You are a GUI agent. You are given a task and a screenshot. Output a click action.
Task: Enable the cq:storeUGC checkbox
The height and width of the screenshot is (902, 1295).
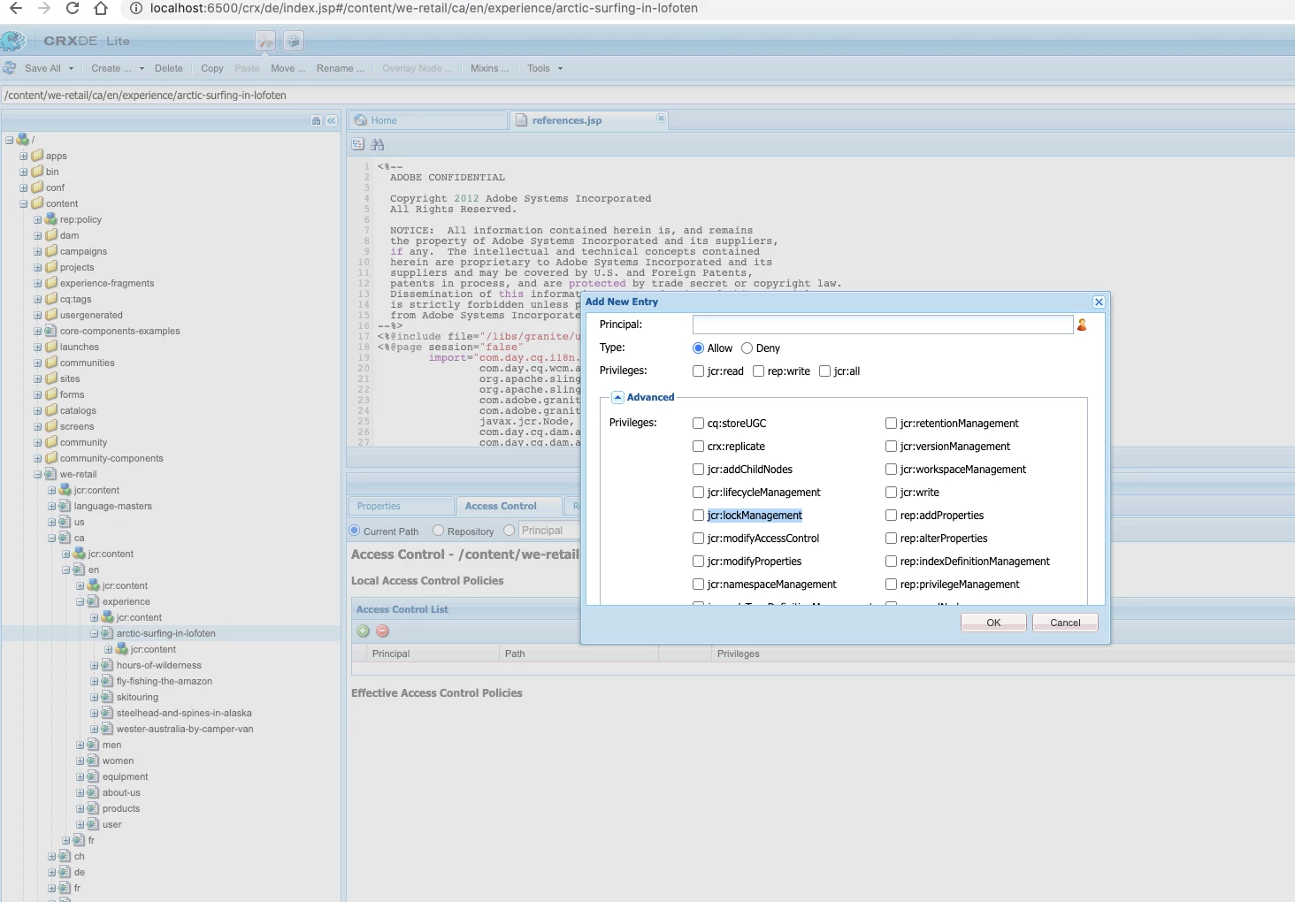click(699, 424)
